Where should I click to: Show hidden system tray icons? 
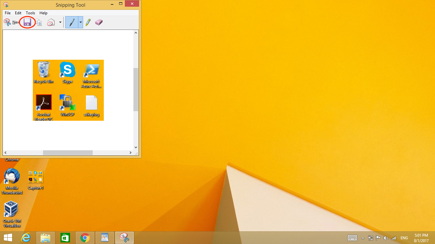pyautogui.click(x=362, y=238)
